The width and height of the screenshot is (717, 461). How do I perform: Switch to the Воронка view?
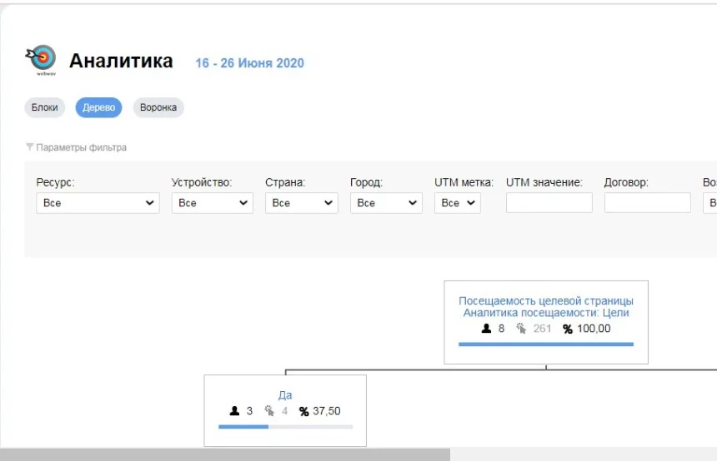158,108
